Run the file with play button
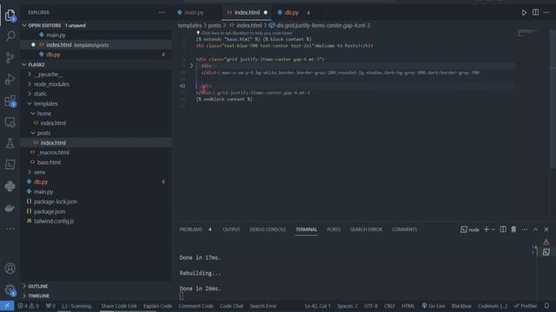Image resolution: width=556 pixels, height=312 pixels. click(524, 12)
